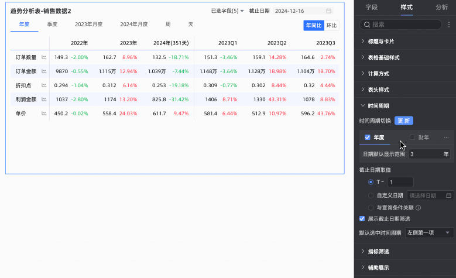456x278 pixels.
Task: Toggle 展示截止日期筛选 checkbox
Action: [x=362, y=219]
